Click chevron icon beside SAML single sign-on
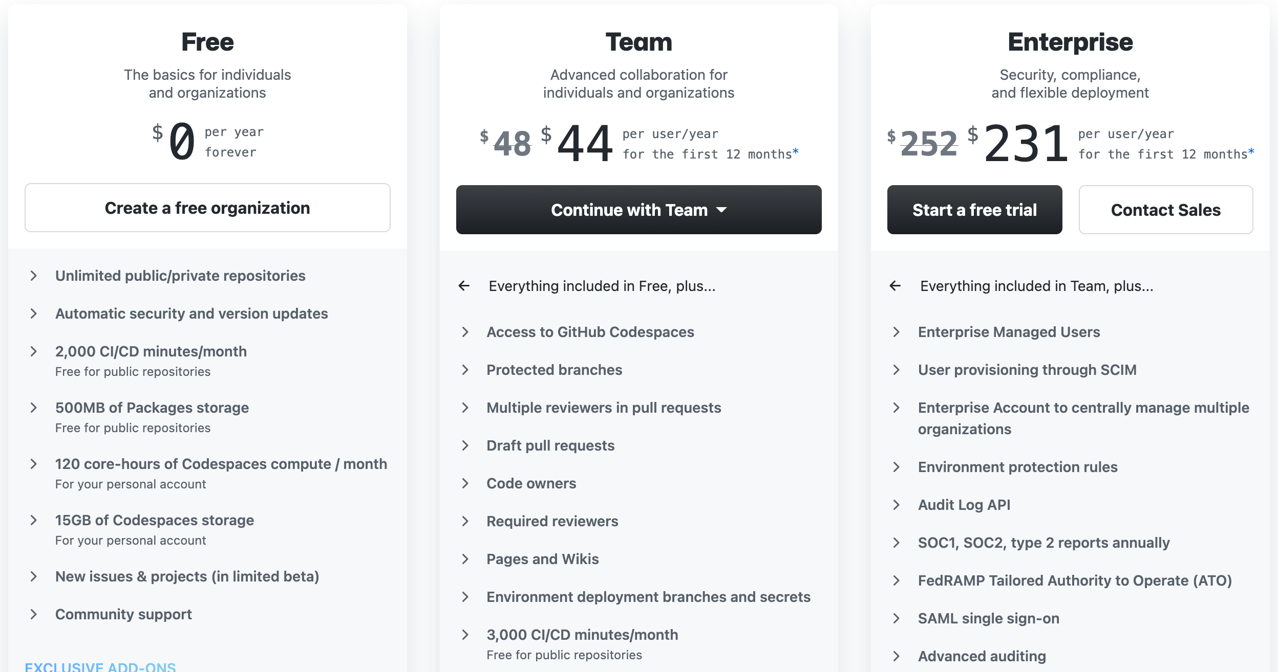This screenshot has width=1278, height=672. (x=896, y=618)
